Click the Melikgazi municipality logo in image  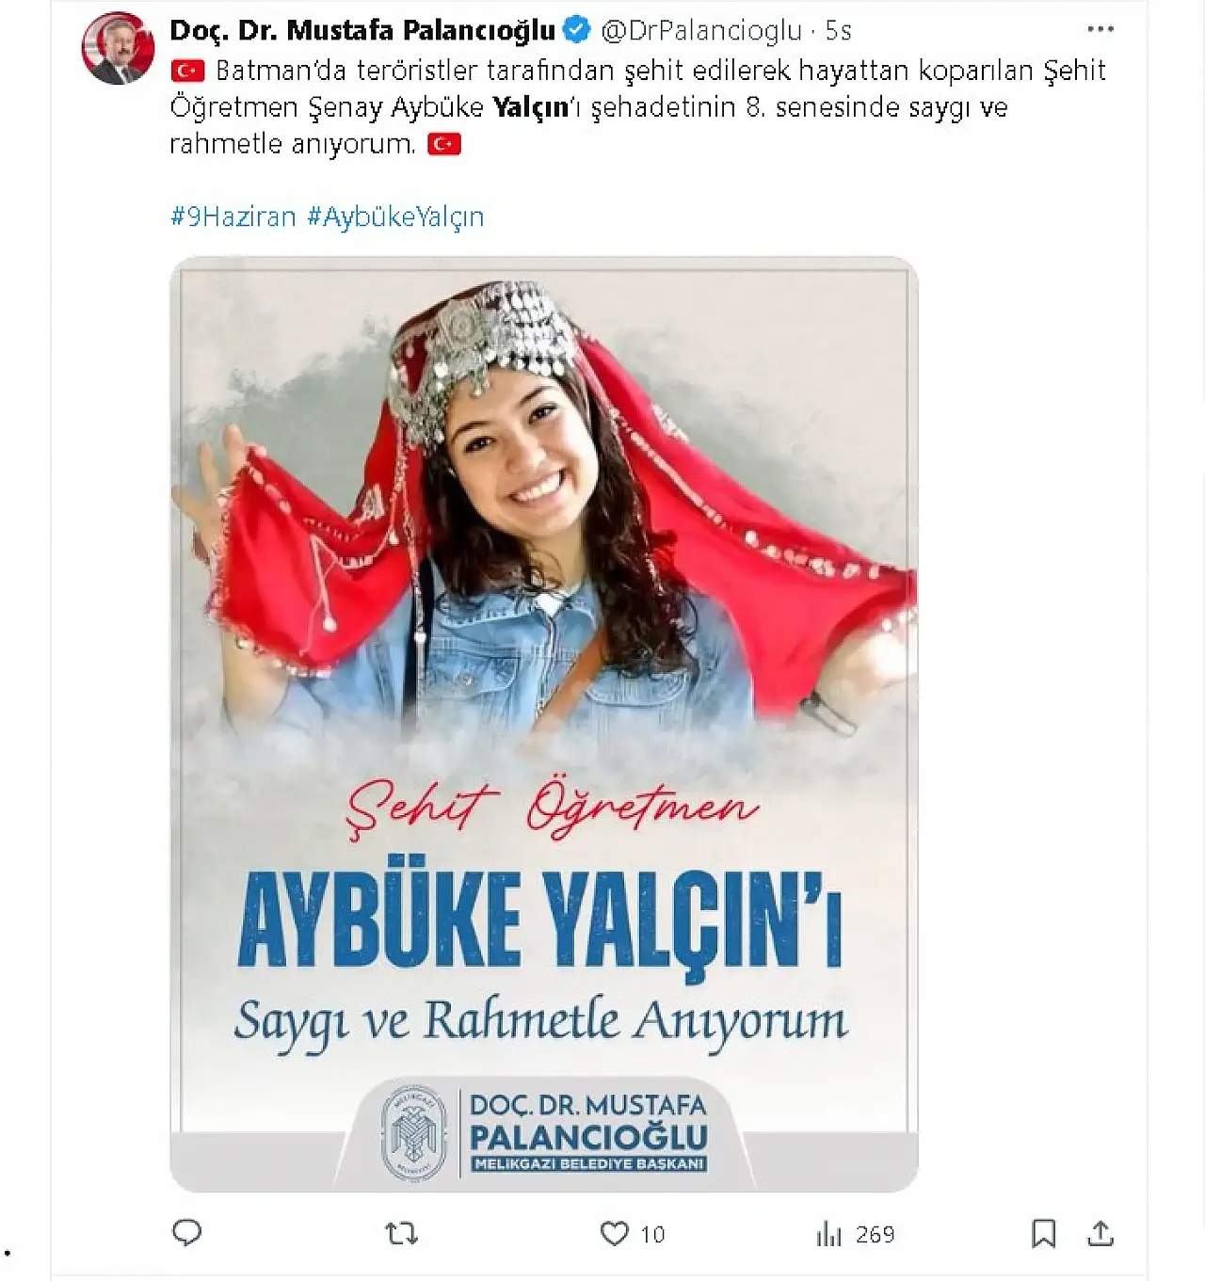(413, 1133)
